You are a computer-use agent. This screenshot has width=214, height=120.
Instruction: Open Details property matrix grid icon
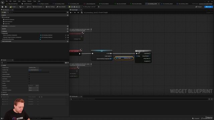66,63
